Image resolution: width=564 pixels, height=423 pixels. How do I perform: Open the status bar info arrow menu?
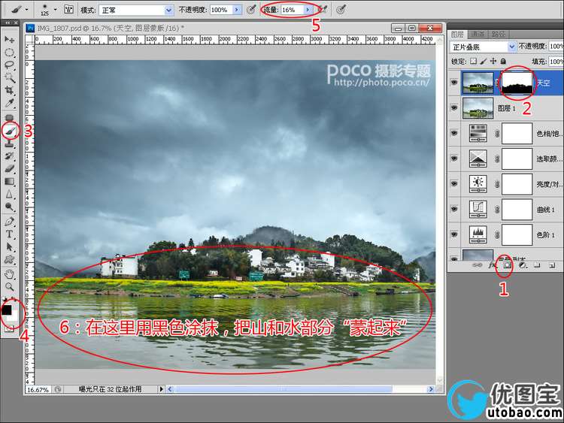pos(161,389)
